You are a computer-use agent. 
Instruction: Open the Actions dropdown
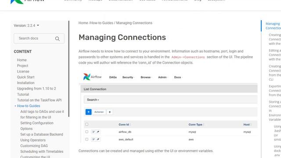[x=99, y=112]
